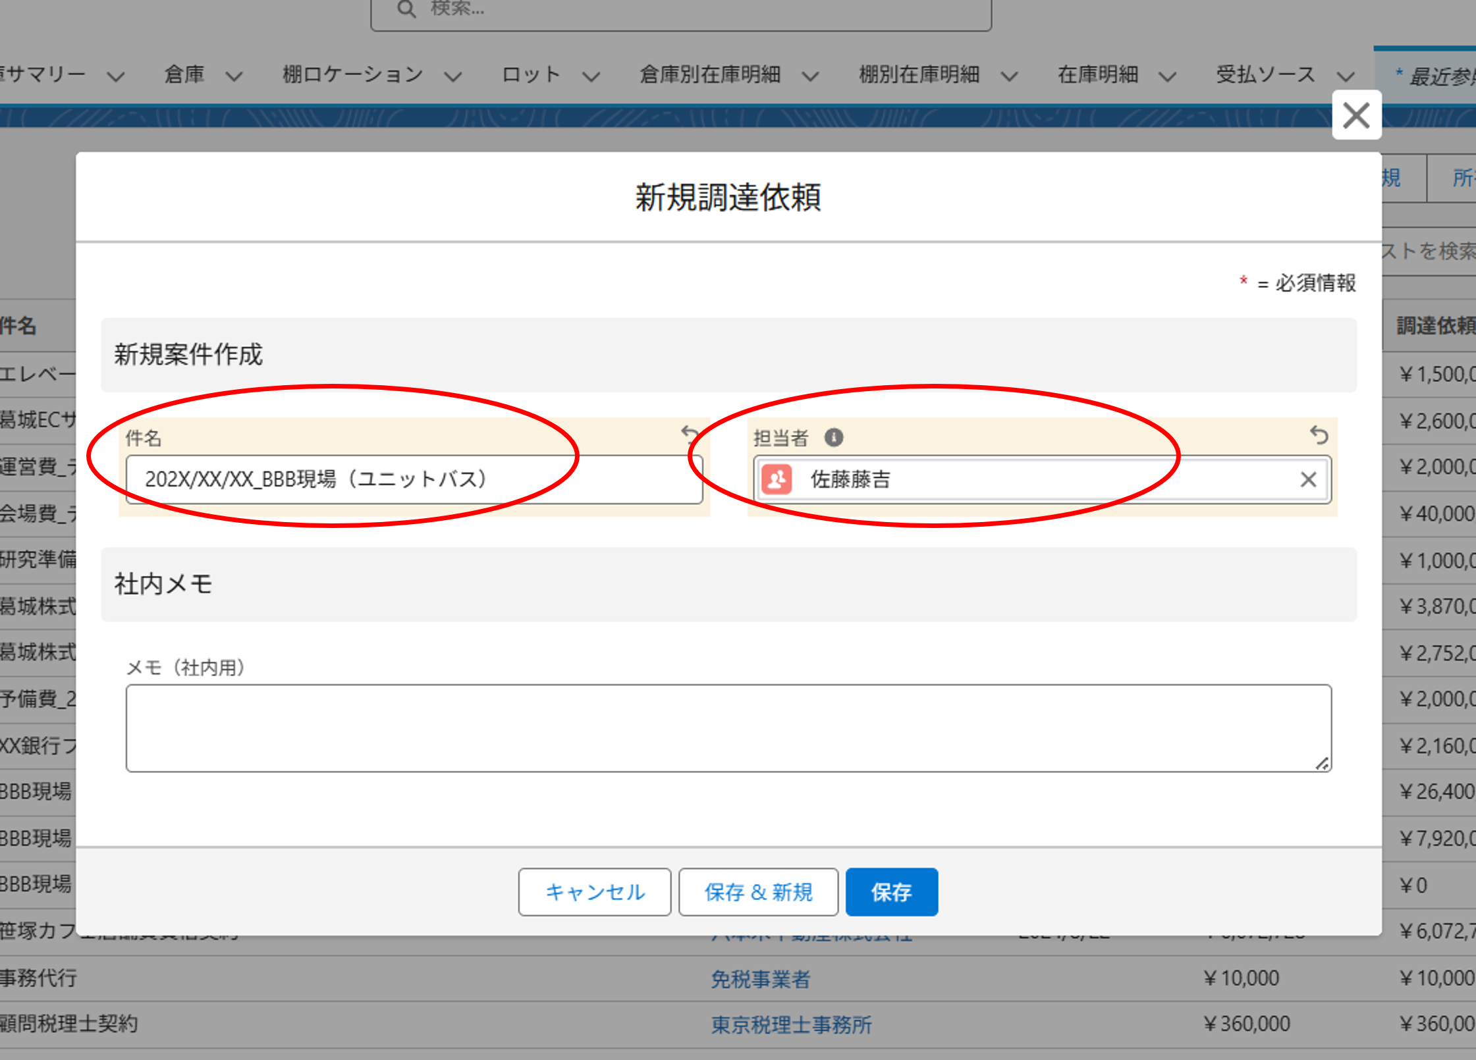The image size is (1476, 1060).
Task: Expand the 倉庫別在庫明細 dropdown chevron
Action: click(x=810, y=76)
